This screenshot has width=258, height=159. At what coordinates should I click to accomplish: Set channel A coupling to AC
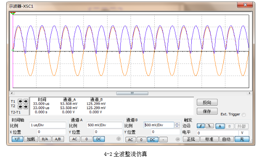75,139
